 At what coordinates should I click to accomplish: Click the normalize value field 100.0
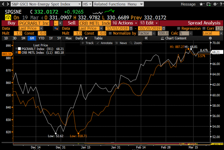point(163,33)
